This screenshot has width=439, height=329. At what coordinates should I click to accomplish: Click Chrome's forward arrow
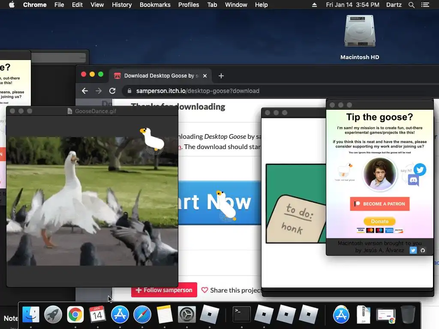(99, 91)
